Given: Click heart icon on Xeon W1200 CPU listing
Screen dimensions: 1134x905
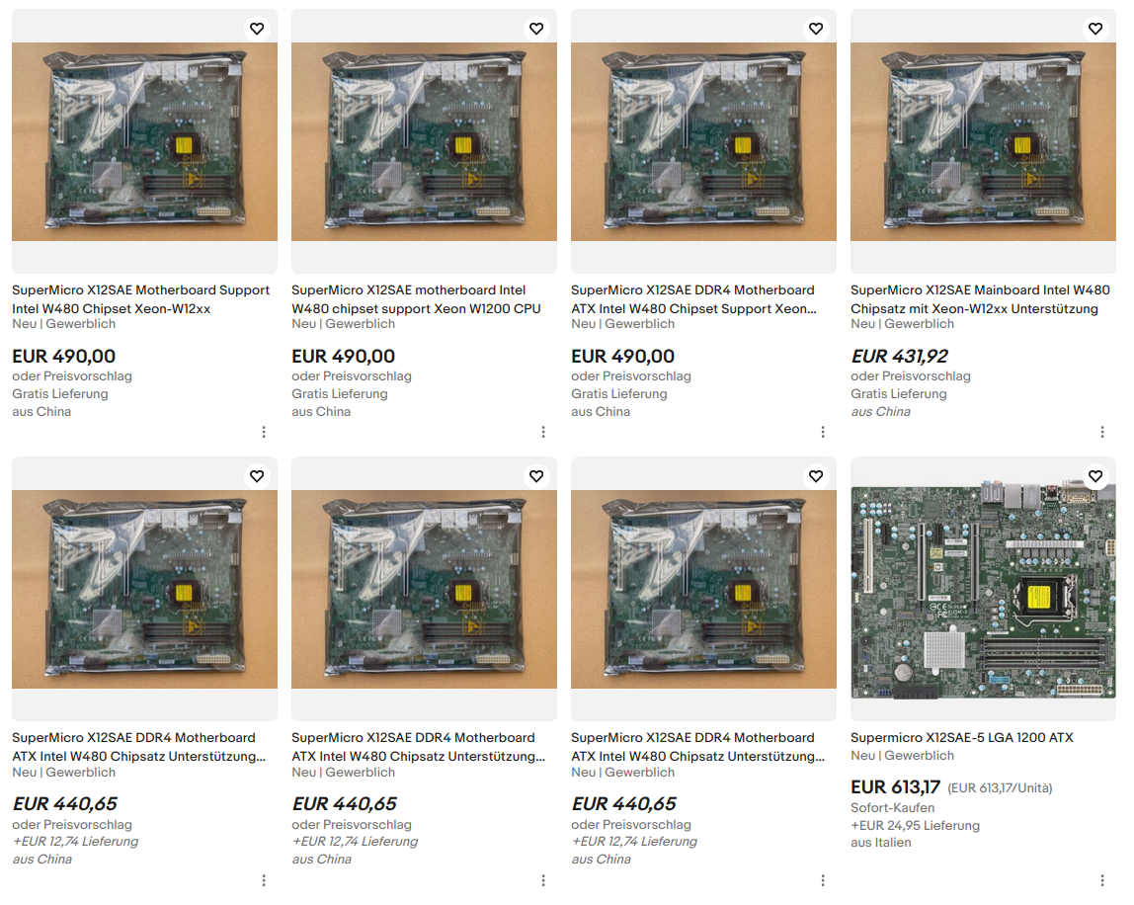Looking at the screenshot, I should 536,29.
